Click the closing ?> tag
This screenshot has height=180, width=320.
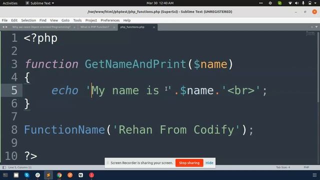pos(30,156)
